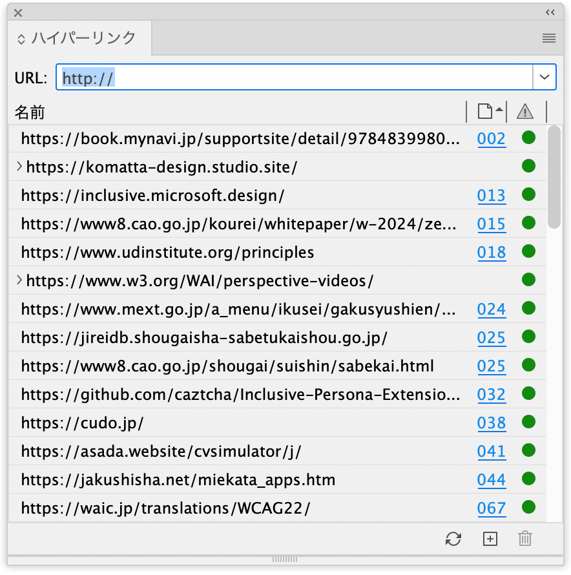Open the panel options hamburger menu
This screenshot has width=571, height=575.
coord(548,37)
